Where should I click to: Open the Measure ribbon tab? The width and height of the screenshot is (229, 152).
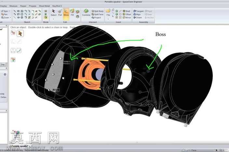(x=13, y=6)
